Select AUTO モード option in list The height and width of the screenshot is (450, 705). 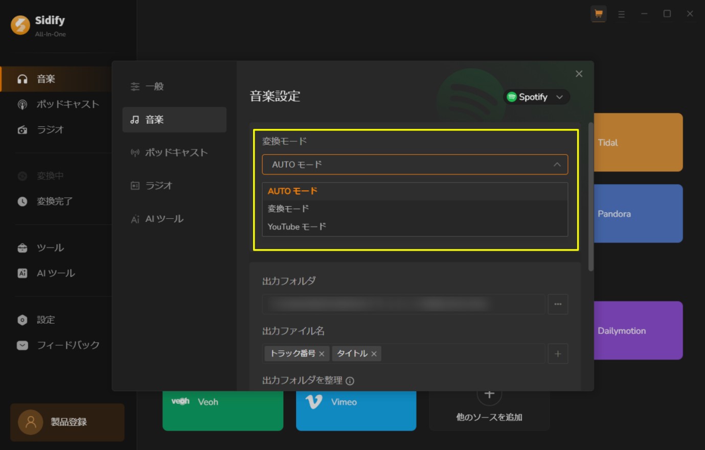tap(415, 191)
